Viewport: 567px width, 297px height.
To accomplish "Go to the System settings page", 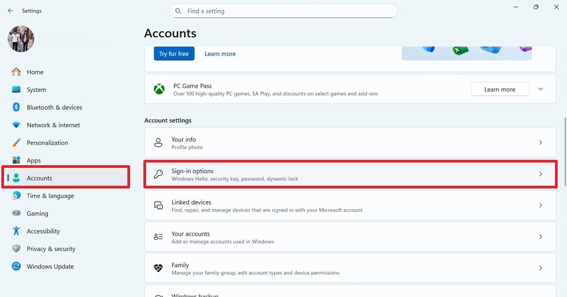I will point(36,90).
